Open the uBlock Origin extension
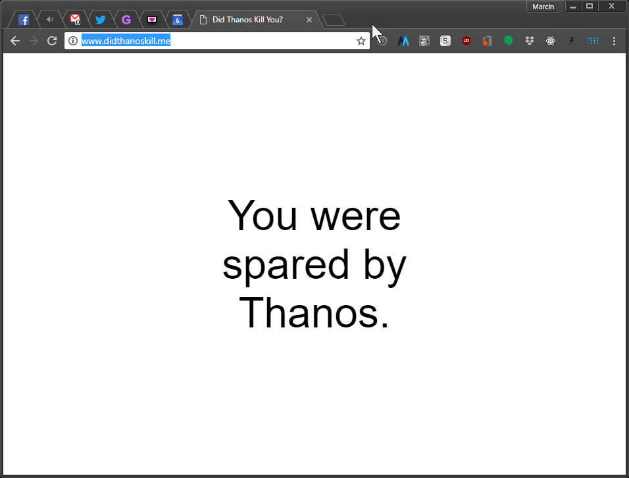 (x=466, y=41)
